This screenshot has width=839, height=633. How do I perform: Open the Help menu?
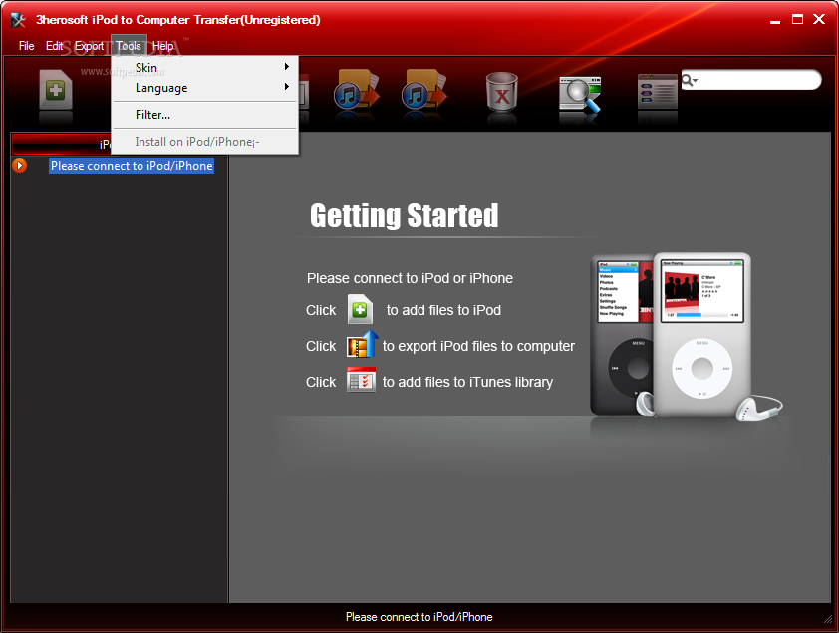click(162, 46)
